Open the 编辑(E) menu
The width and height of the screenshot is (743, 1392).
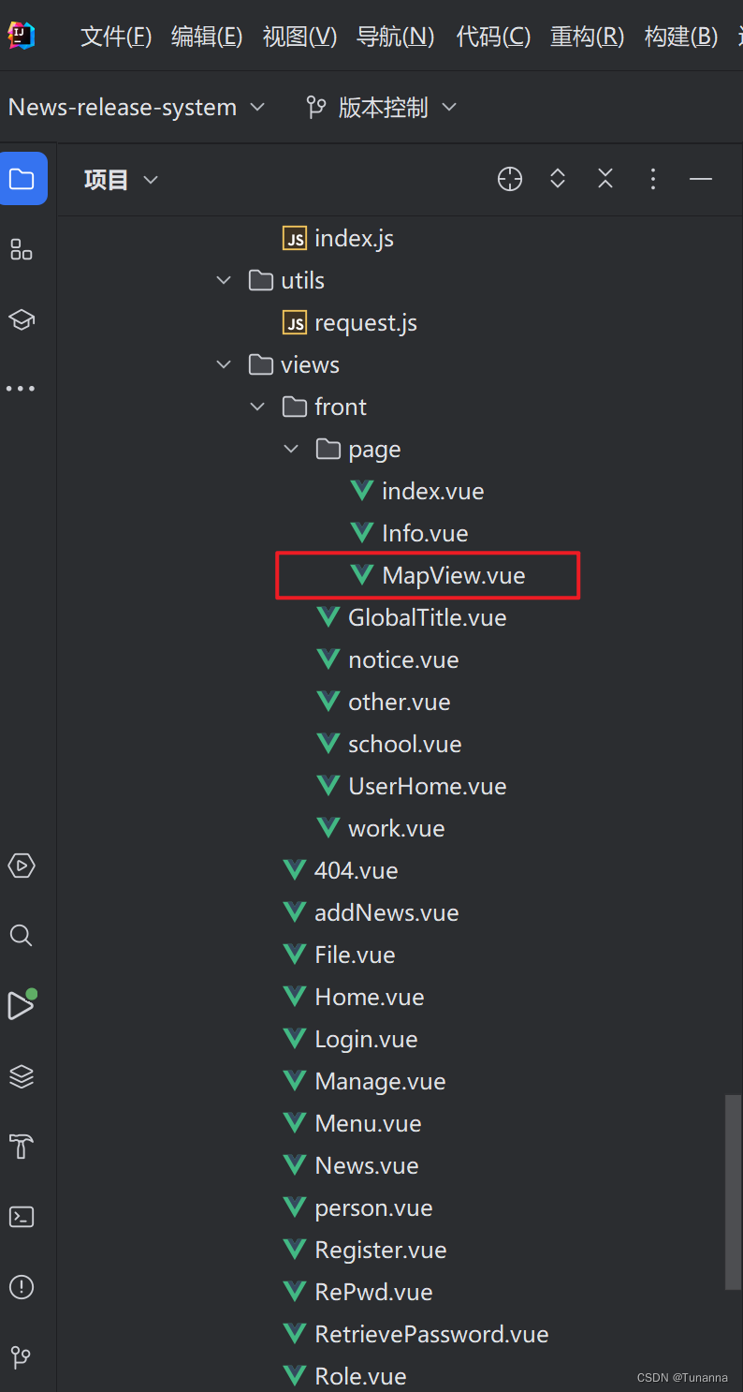(x=207, y=37)
